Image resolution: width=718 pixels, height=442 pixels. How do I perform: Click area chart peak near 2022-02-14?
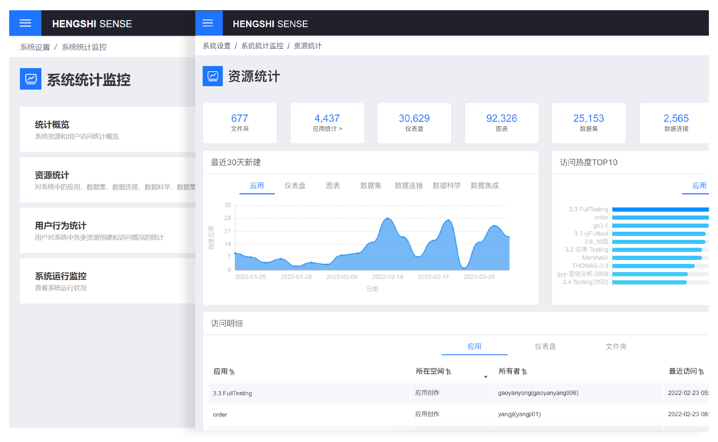click(x=388, y=219)
